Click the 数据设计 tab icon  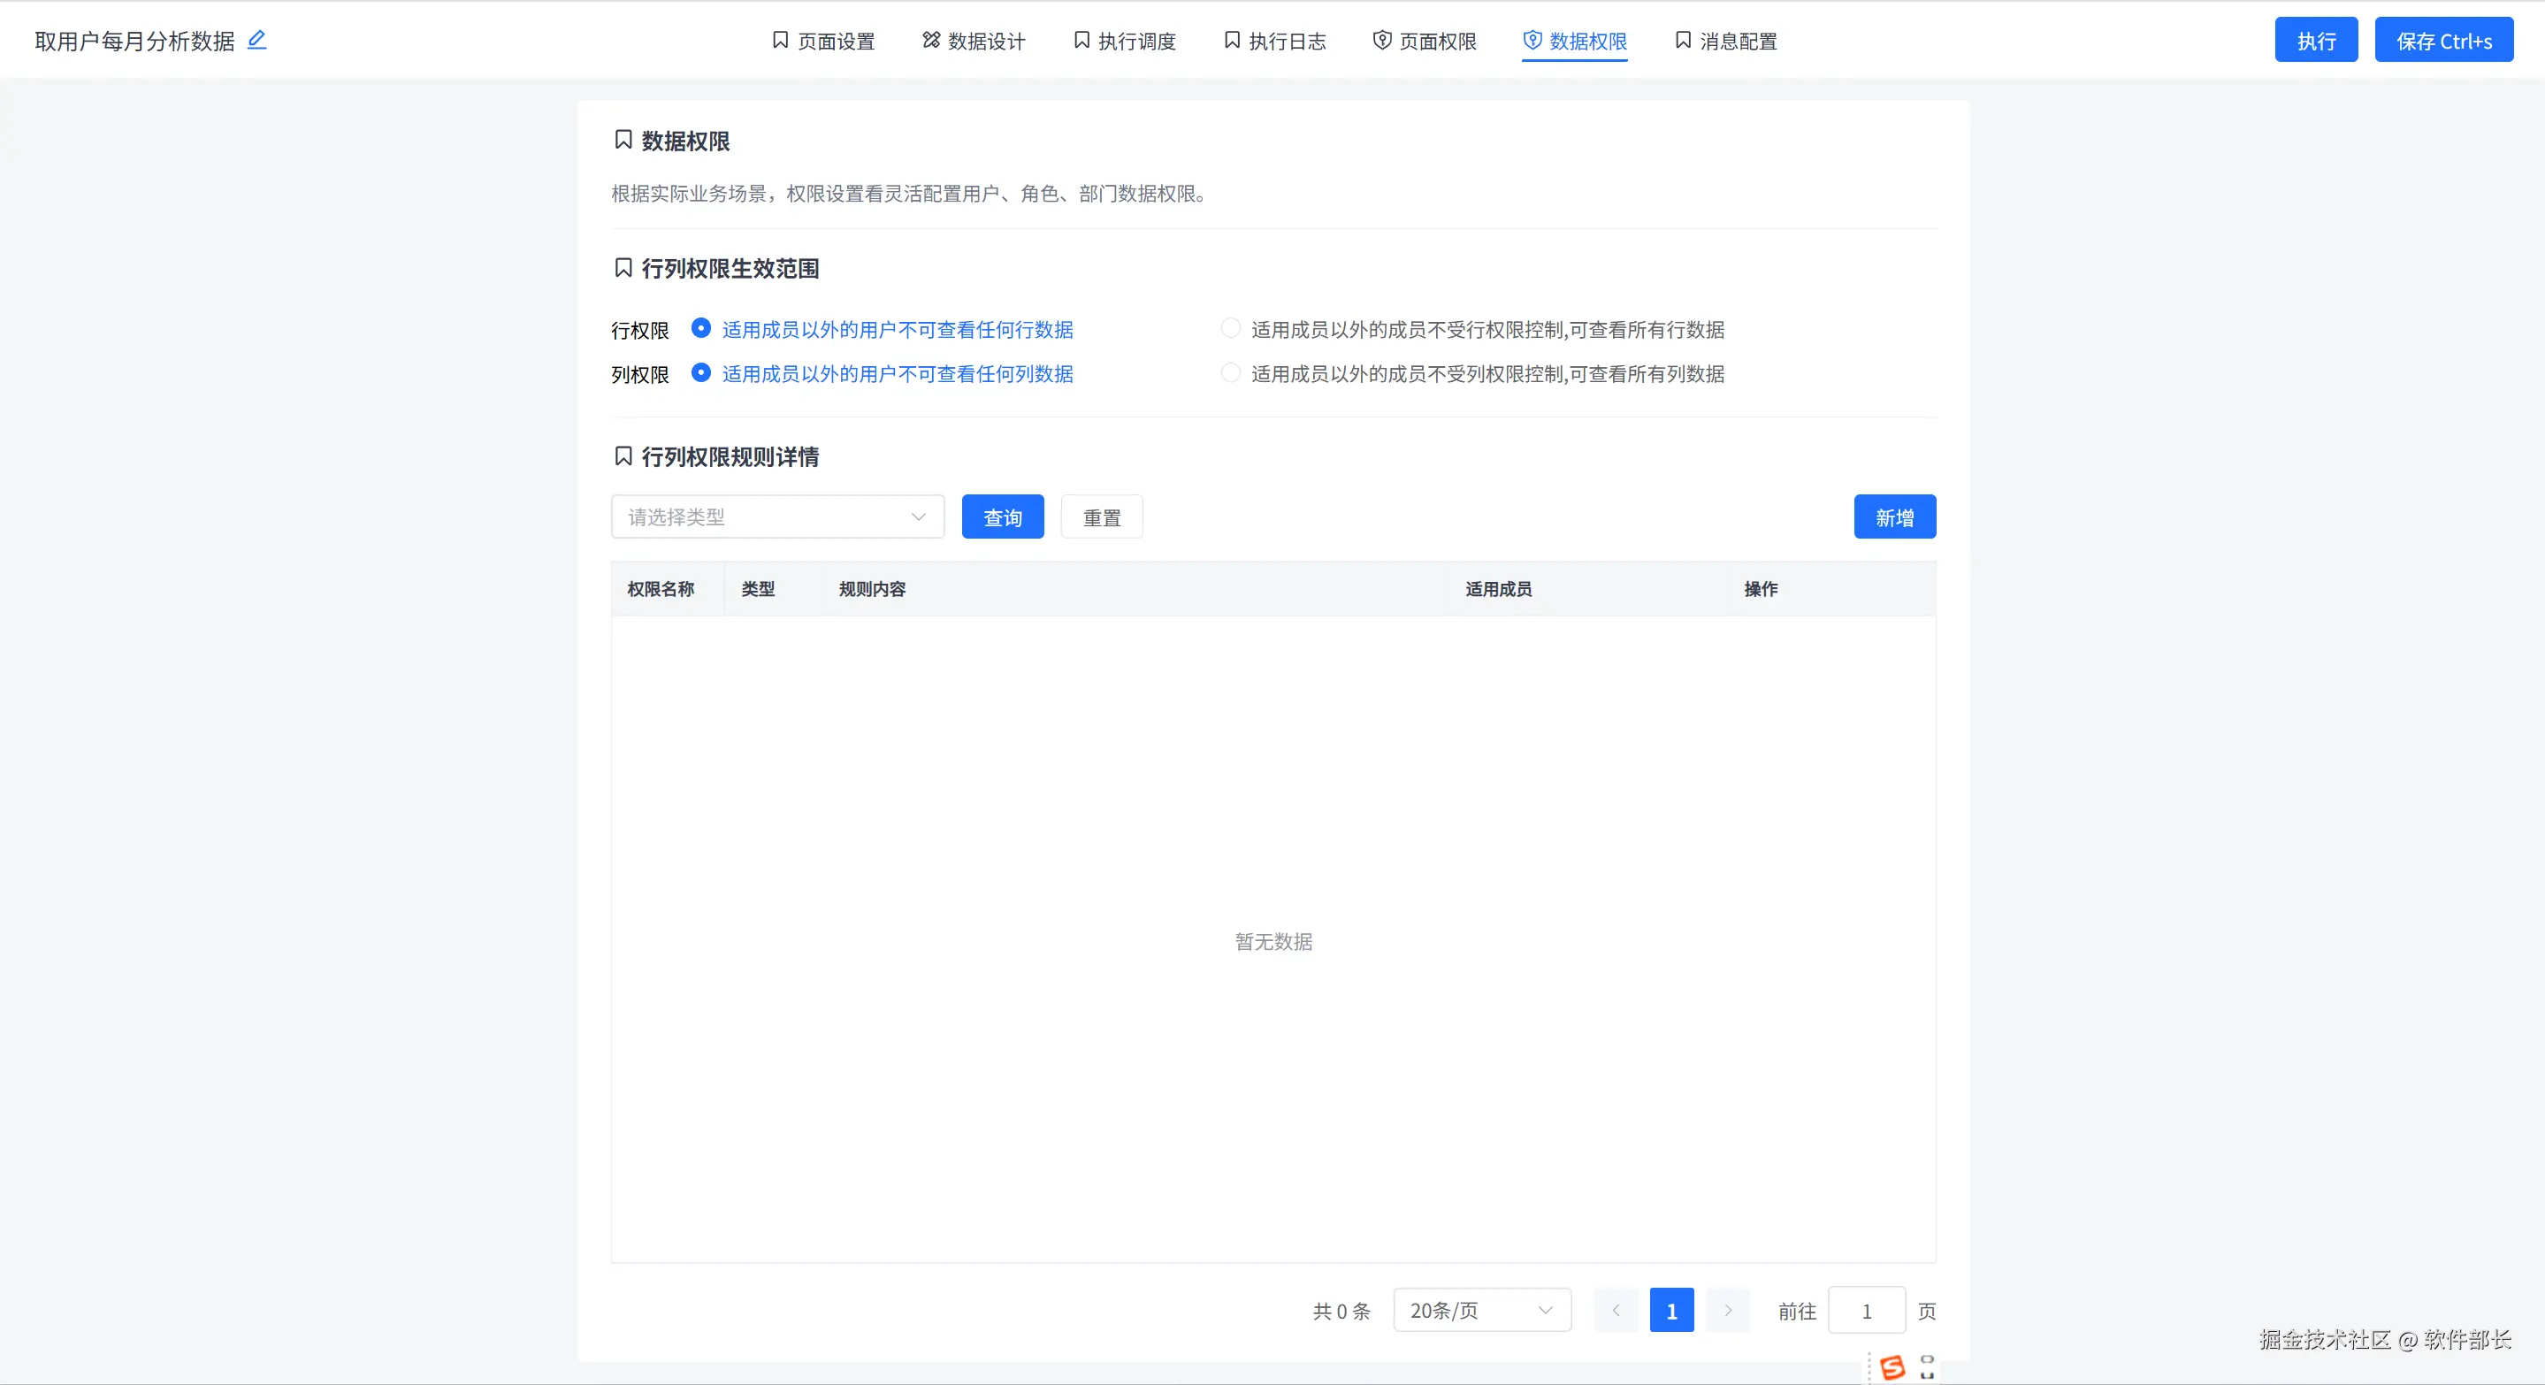point(930,40)
